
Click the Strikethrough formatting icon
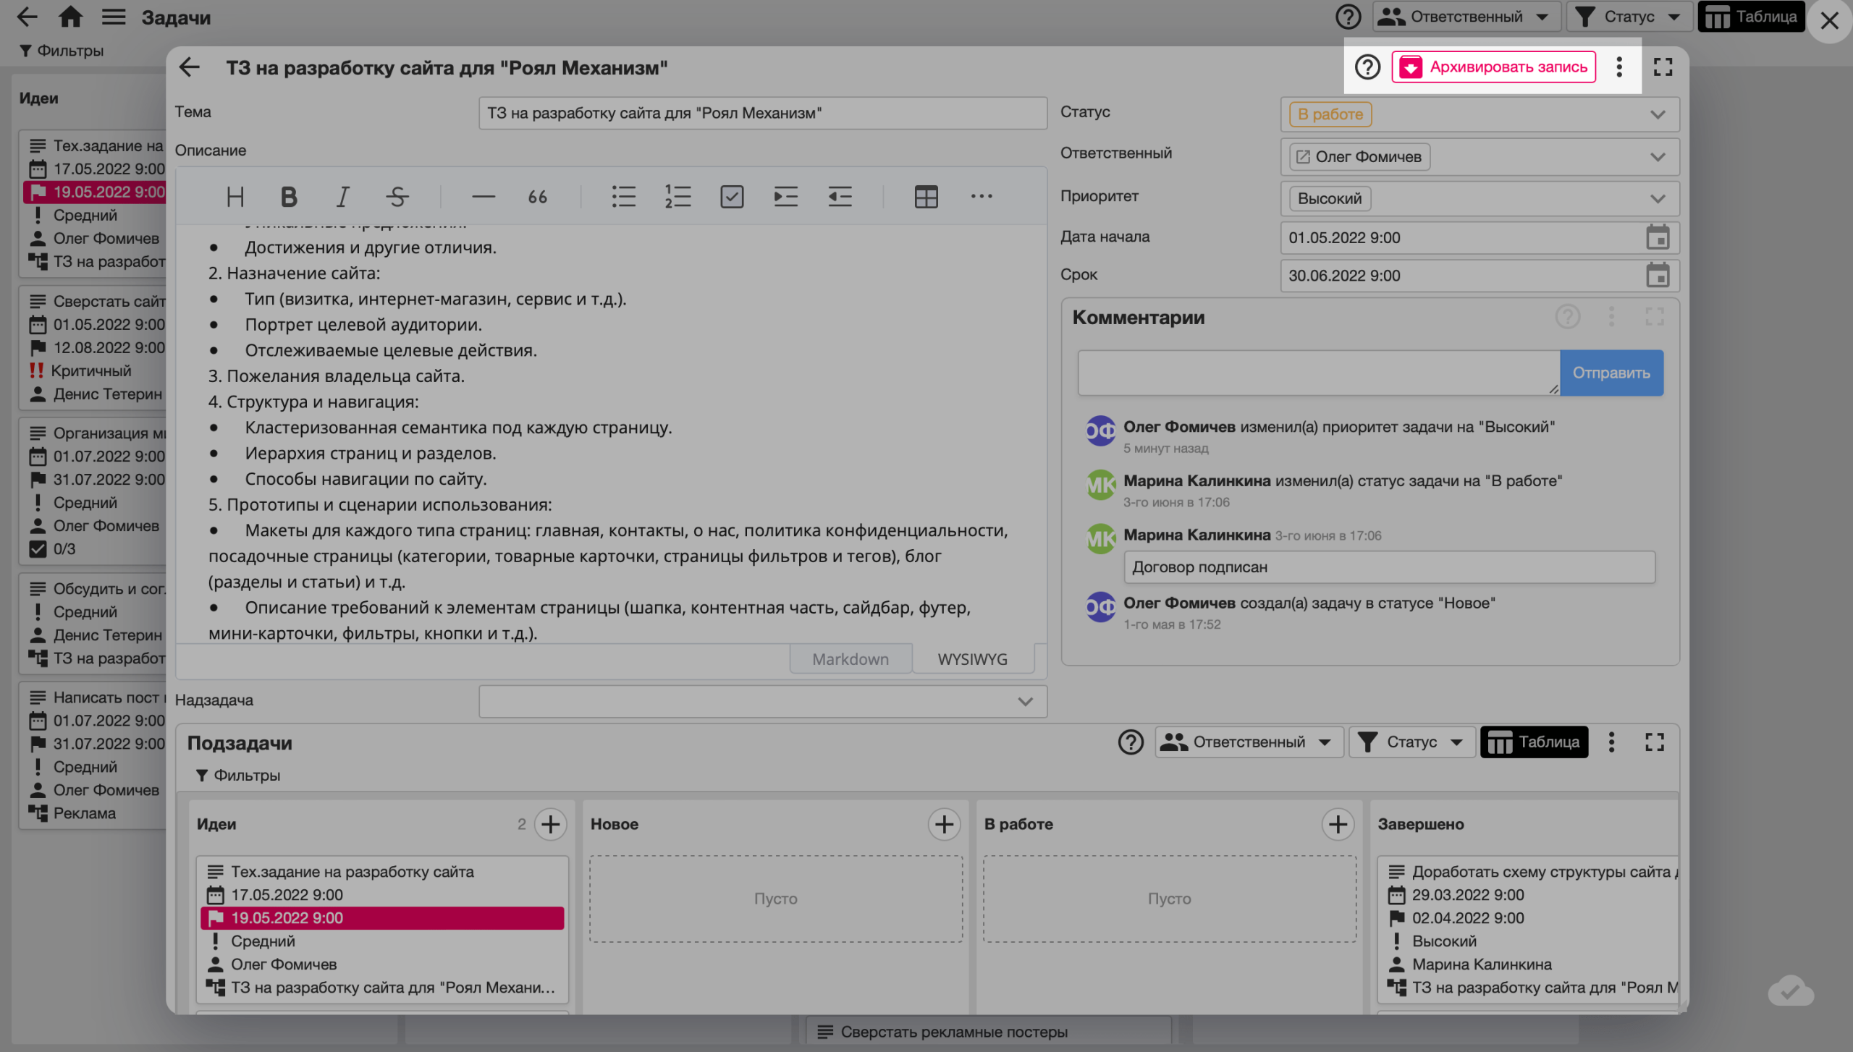click(x=397, y=197)
